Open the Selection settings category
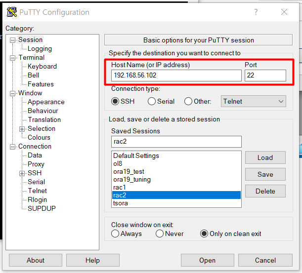Image resolution: width=302 pixels, height=273 pixels. (x=42, y=128)
